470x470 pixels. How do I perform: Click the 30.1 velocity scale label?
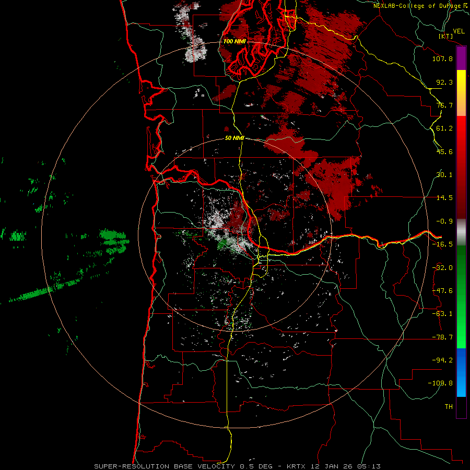click(x=444, y=174)
